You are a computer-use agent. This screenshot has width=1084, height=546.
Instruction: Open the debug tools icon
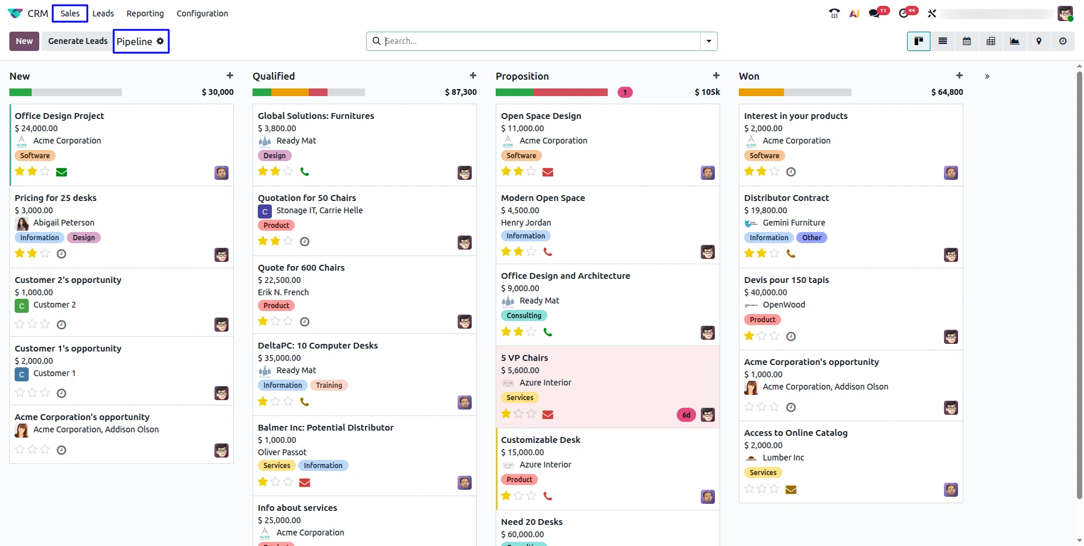pyautogui.click(x=932, y=13)
